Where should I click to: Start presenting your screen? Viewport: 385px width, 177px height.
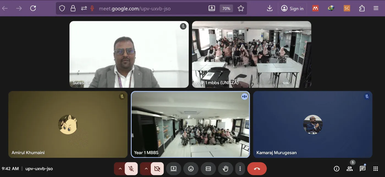[174, 169]
